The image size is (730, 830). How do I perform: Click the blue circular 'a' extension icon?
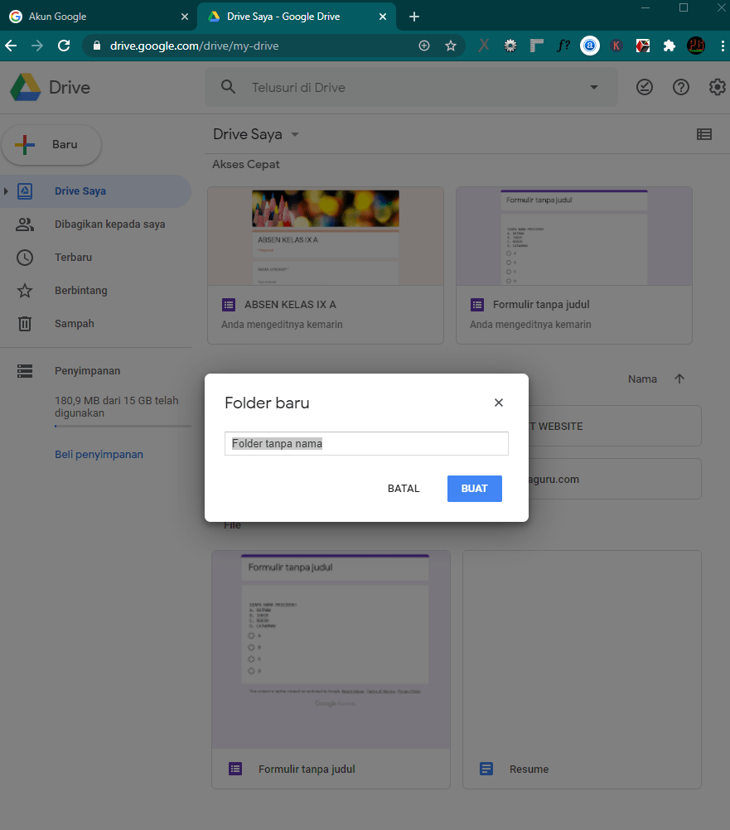tap(590, 46)
